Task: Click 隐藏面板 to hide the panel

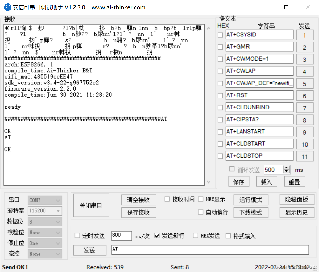Action: 297,199
